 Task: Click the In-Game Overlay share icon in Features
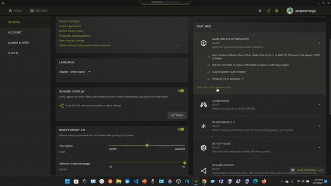203,171
